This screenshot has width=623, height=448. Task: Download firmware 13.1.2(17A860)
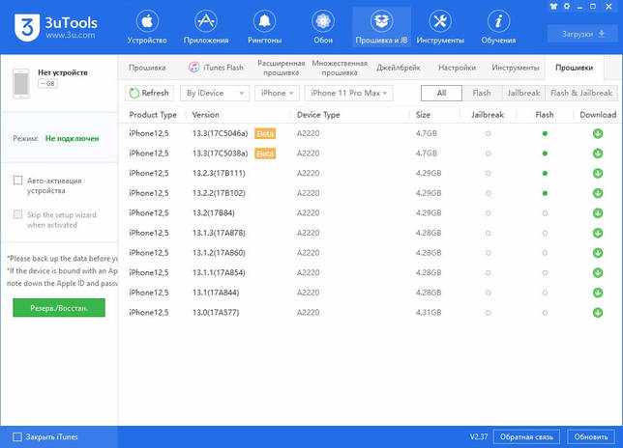tap(598, 253)
